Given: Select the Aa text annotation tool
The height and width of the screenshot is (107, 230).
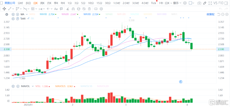Looking at the screenshot, I should point(56,9).
